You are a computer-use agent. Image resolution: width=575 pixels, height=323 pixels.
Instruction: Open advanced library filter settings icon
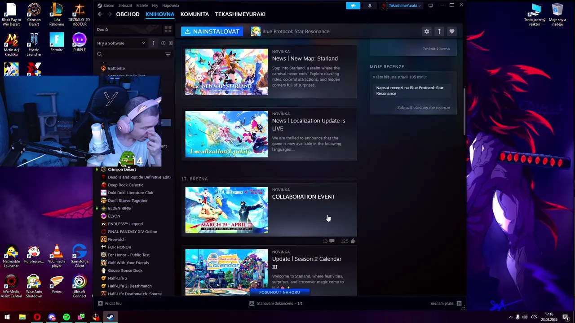tap(168, 54)
